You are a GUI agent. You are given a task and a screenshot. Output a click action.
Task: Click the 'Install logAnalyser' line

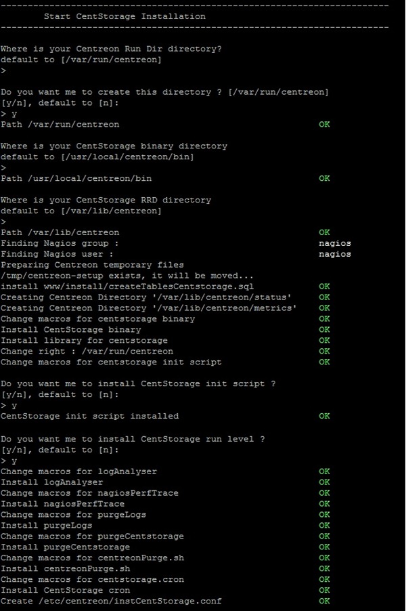(x=52, y=482)
